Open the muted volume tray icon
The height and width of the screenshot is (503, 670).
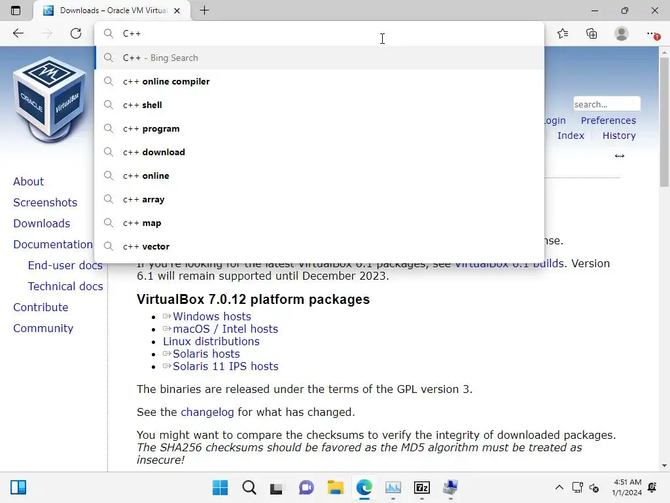click(594, 487)
